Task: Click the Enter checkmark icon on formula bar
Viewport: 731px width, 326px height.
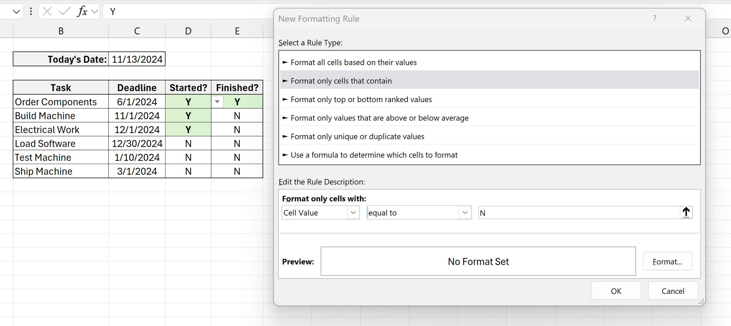Action: coord(64,11)
